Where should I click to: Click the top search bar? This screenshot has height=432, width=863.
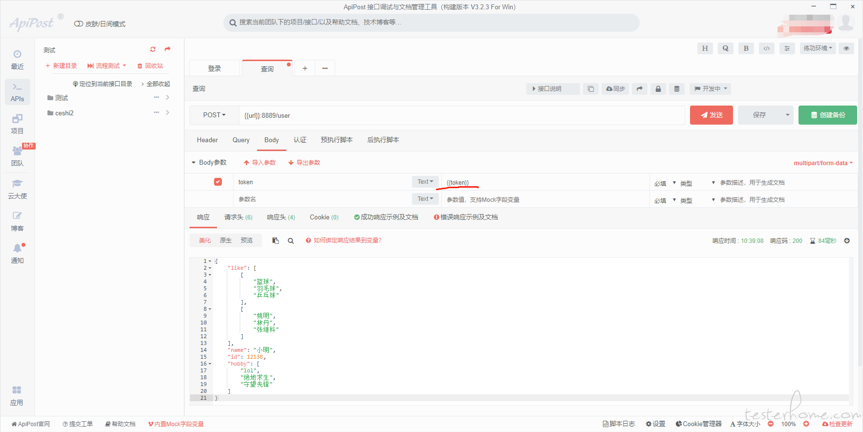coord(431,22)
